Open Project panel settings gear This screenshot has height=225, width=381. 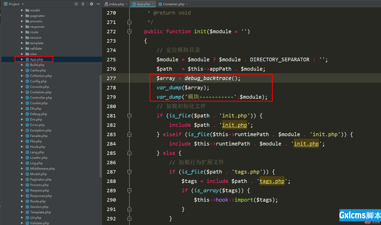pos(91,4)
